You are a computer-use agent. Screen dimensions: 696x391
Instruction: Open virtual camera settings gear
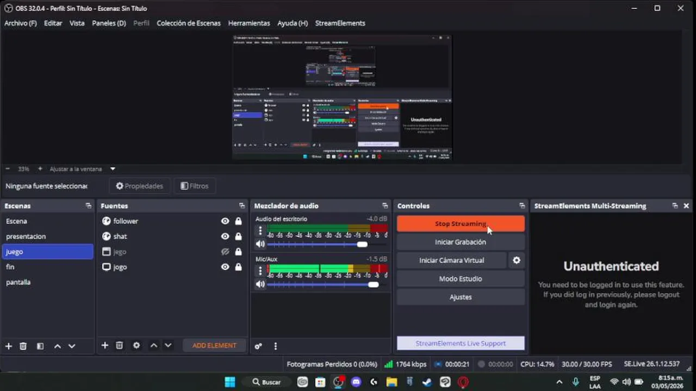[x=517, y=260]
